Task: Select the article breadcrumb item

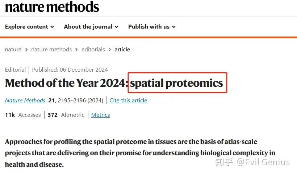Action: point(122,50)
